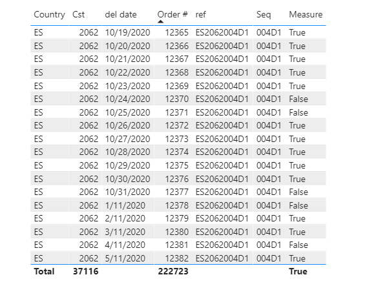The image size is (391, 297).
Task: Select the date 10/19/2020
Action: 127,32
